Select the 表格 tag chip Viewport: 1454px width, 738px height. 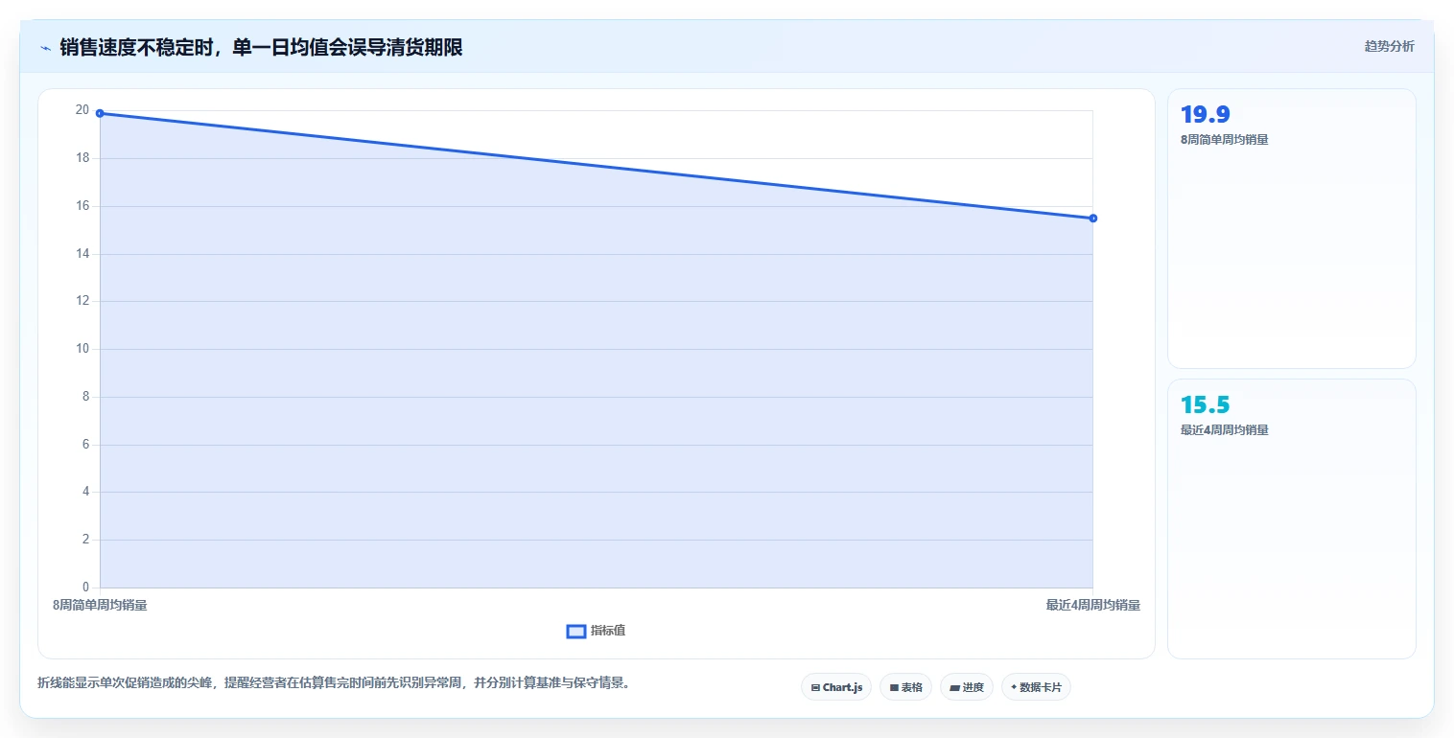pos(905,687)
